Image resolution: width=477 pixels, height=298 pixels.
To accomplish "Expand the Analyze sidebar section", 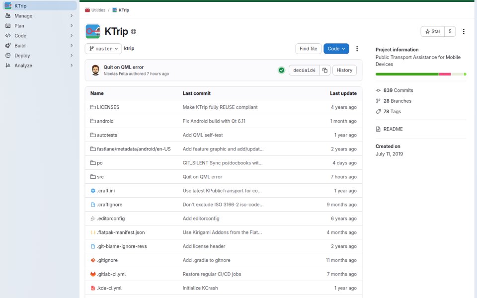I will (x=40, y=66).
